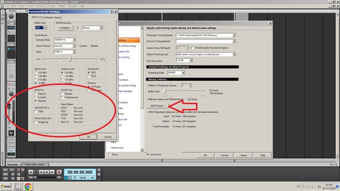Turn the pan knob in inspector strip

[11, 94]
